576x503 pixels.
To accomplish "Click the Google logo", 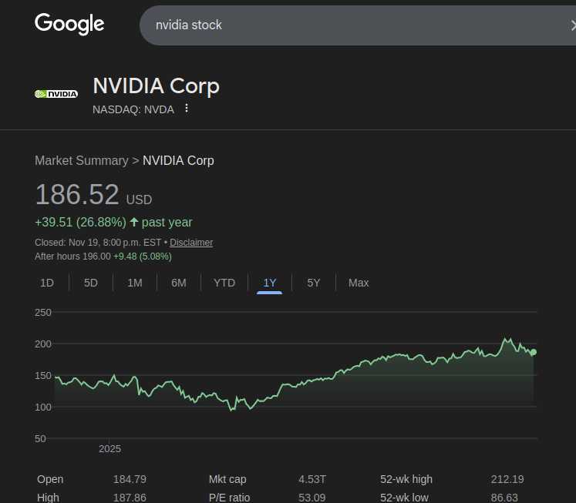I will click(69, 25).
